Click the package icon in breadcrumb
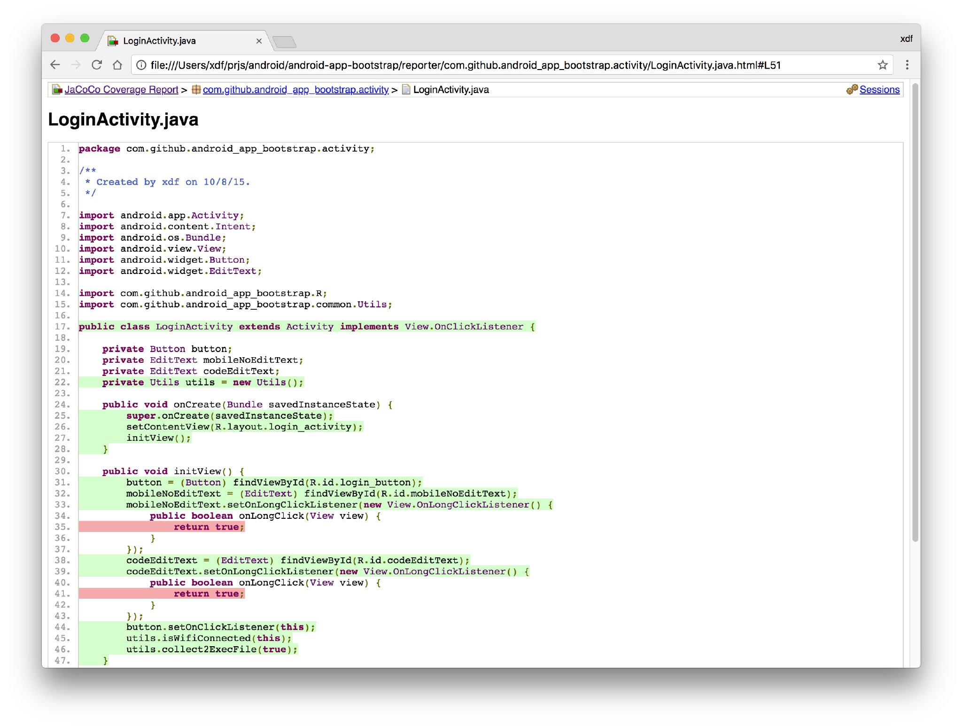The height and width of the screenshot is (727, 962). 196,89
